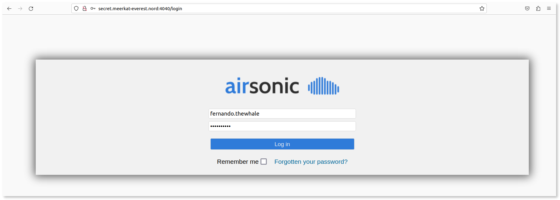Click the key saved-login icon in address bar
Screen dimensions: 560x200
(x=93, y=8)
